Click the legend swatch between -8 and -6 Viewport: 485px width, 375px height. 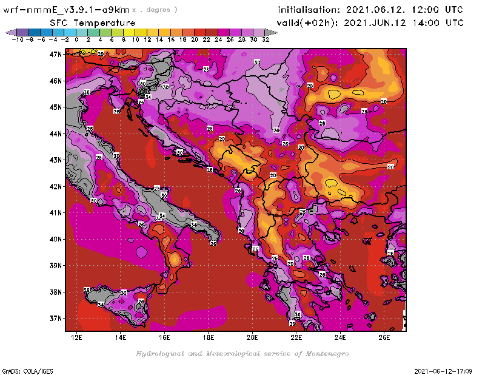35,32
